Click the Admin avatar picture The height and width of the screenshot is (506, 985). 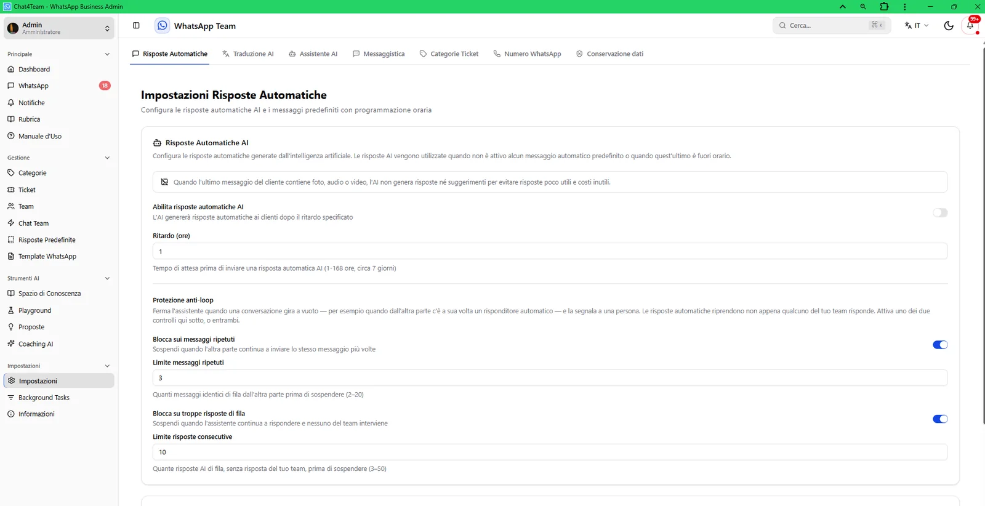click(13, 28)
